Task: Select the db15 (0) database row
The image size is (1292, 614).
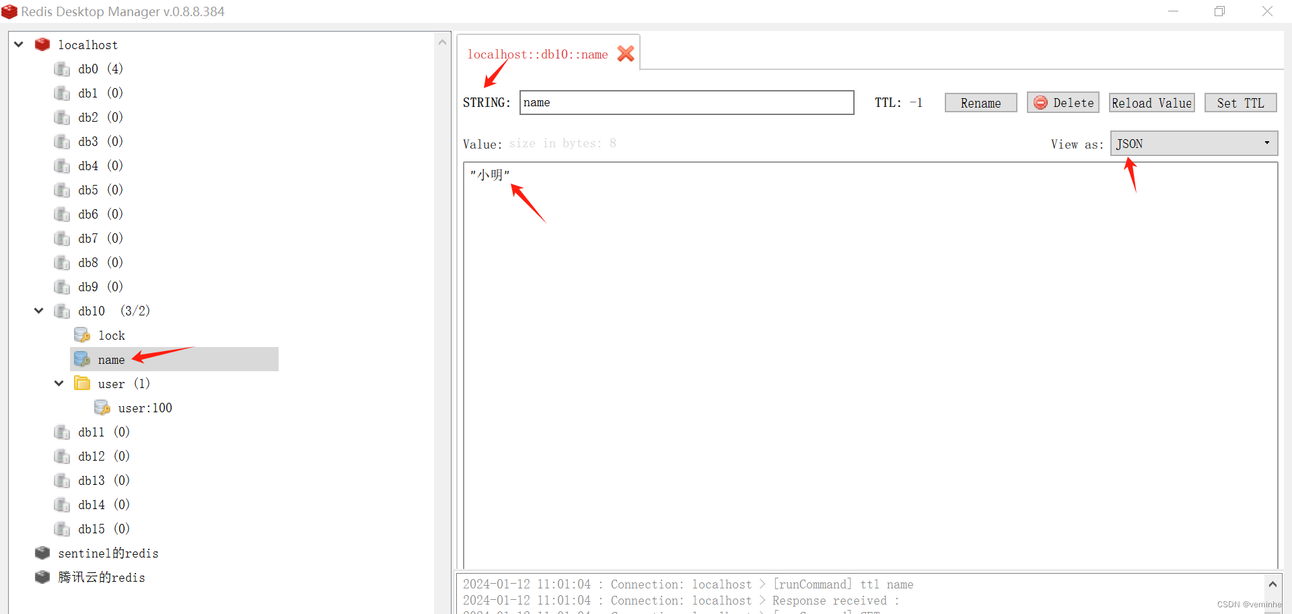Action: 104,529
